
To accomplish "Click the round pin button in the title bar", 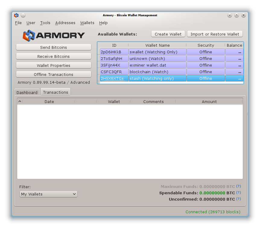I will [23, 15].
